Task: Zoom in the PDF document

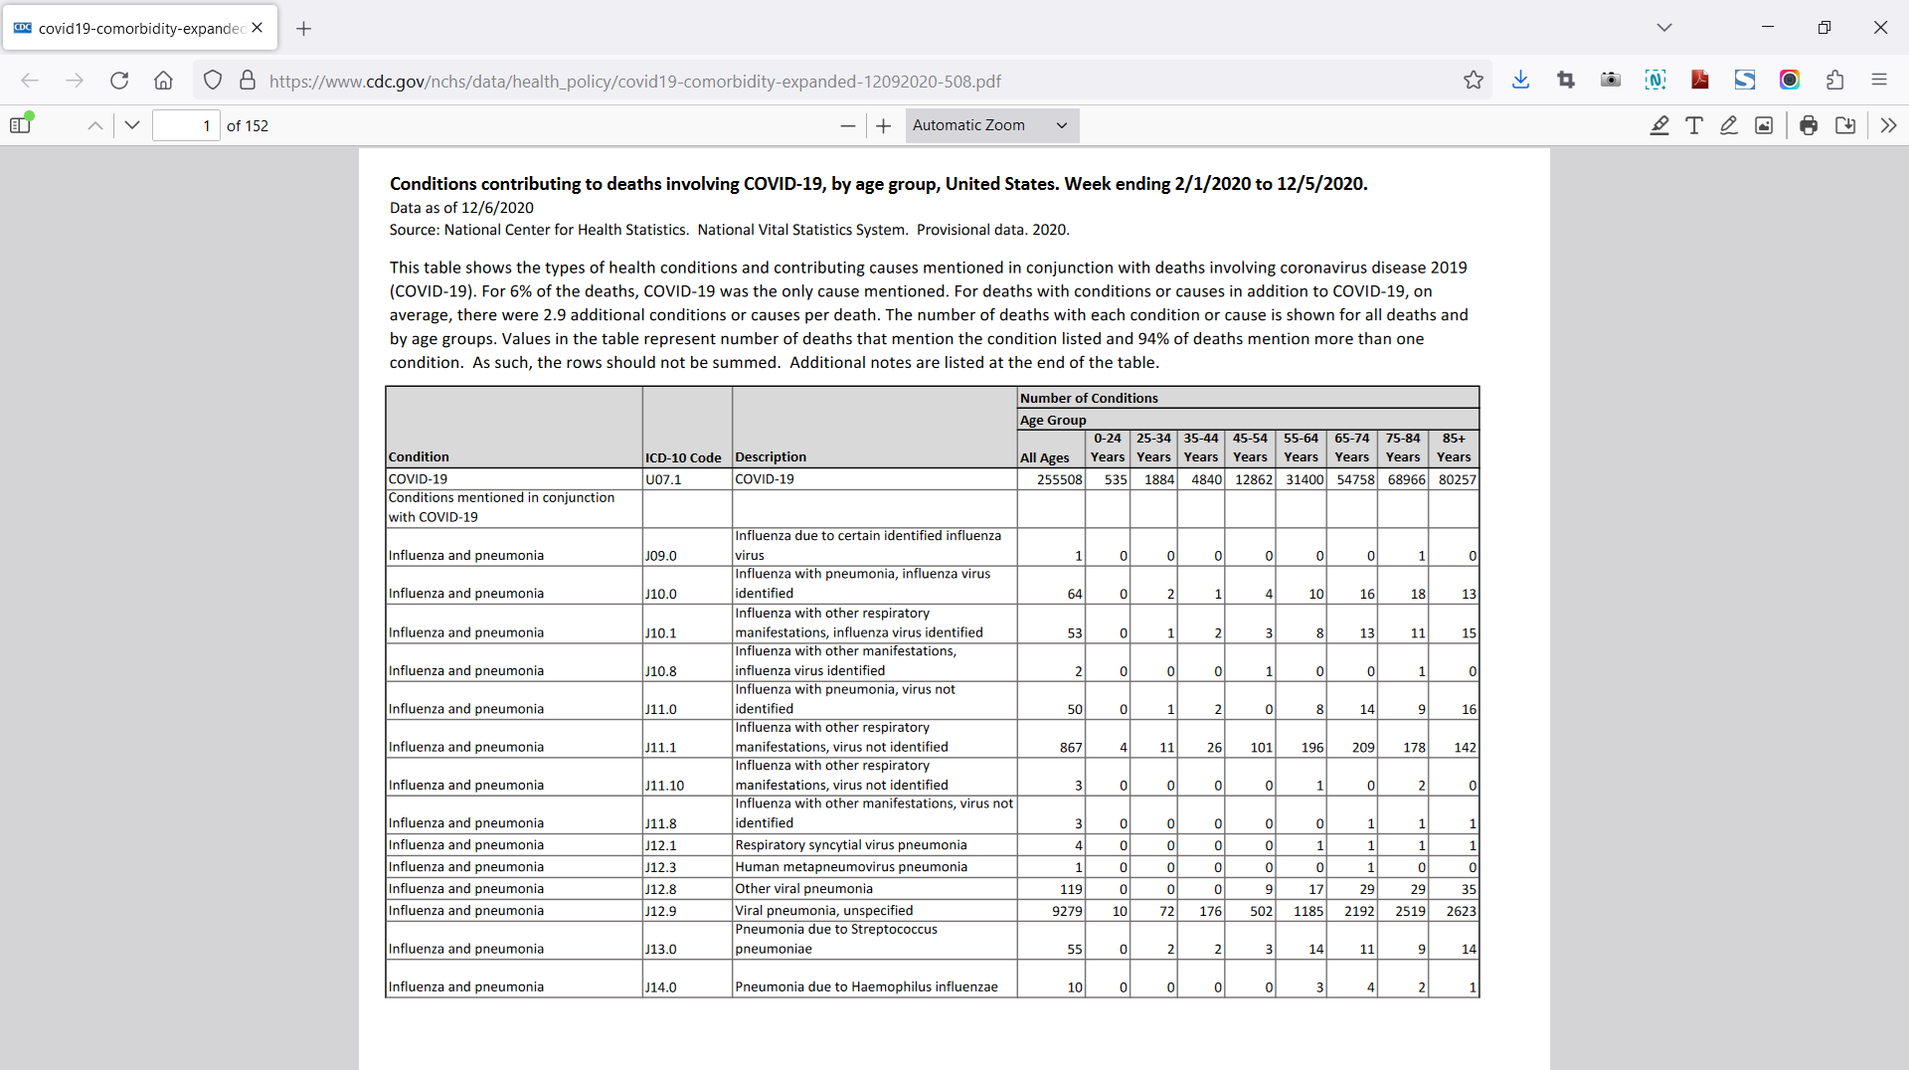Action: point(883,125)
